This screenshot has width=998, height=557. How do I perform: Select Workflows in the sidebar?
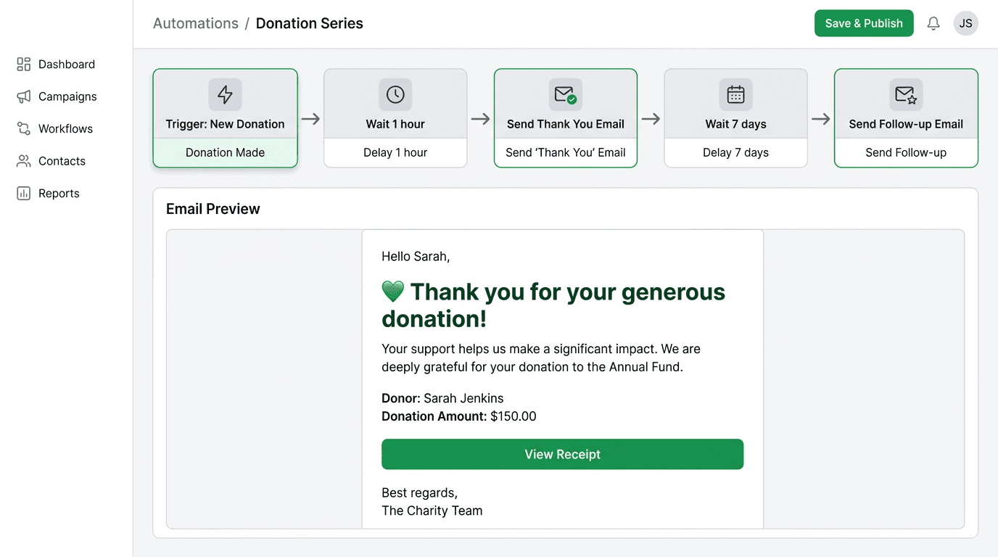pyautogui.click(x=65, y=128)
